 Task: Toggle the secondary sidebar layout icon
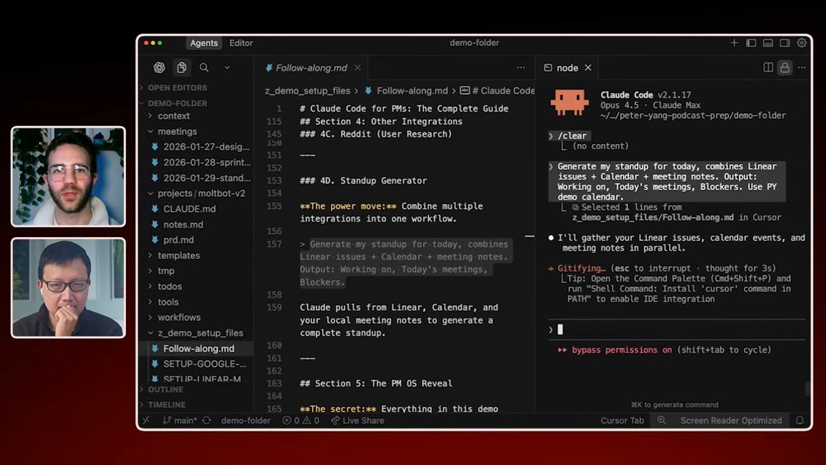point(785,43)
